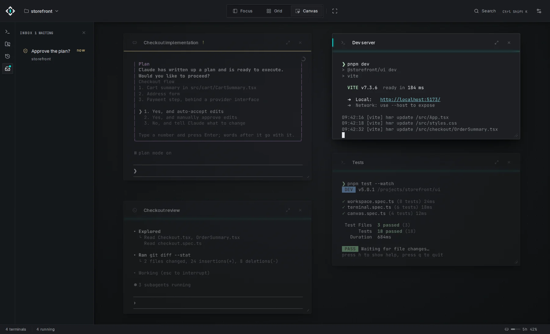The width and height of the screenshot is (550, 334).
Task: Open settings sliders icon at top right
Action: (x=539, y=11)
